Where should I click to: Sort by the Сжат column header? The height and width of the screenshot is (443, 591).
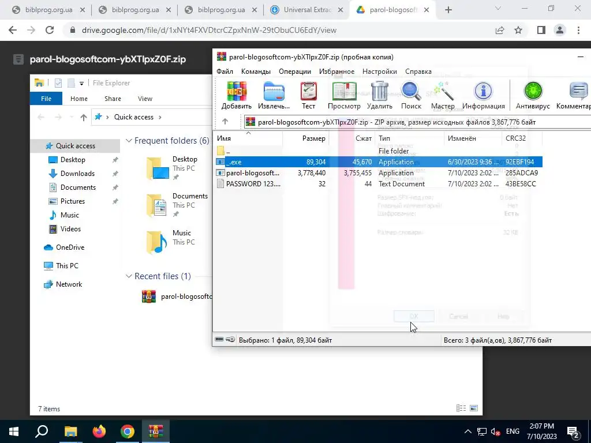click(x=352, y=138)
